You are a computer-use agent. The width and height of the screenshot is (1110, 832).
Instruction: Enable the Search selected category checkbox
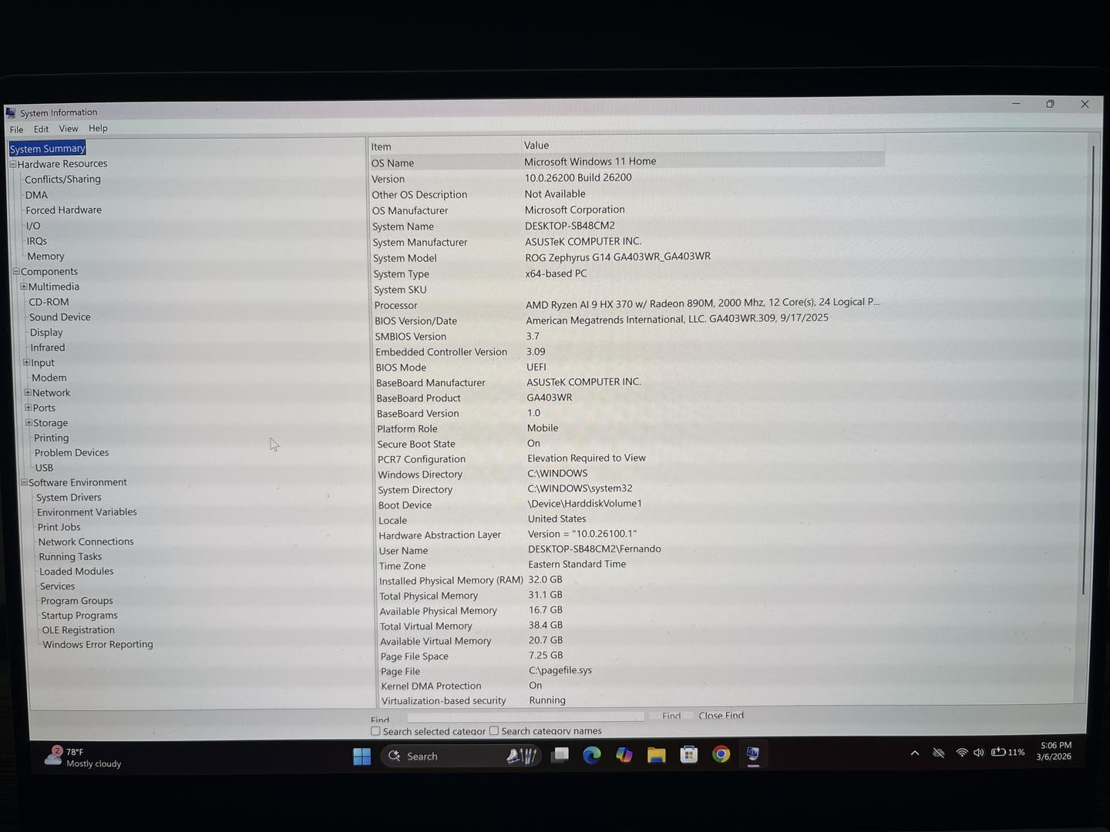coord(375,731)
